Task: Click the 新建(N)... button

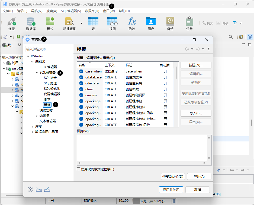Action: click(196, 65)
